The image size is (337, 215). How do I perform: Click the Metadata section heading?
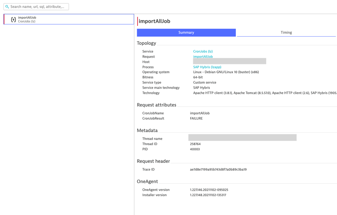(x=147, y=130)
